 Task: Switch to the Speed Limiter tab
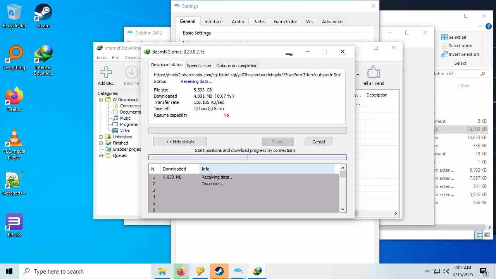pyautogui.click(x=199, y=65)
